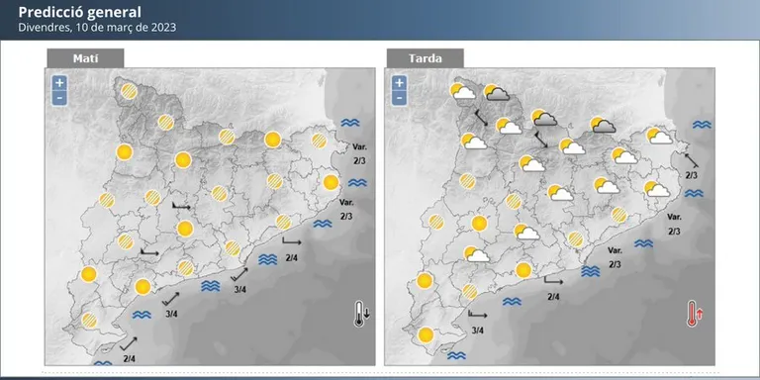The width and height of the screenshot is (760, 380).
Task: Click sun-and-white-cloud icon nearest Tarda zoom buttons
Action: coord(462,91)
